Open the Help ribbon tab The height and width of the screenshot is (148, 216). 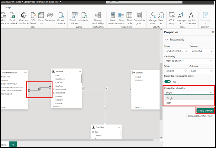(x=8, y=7)
